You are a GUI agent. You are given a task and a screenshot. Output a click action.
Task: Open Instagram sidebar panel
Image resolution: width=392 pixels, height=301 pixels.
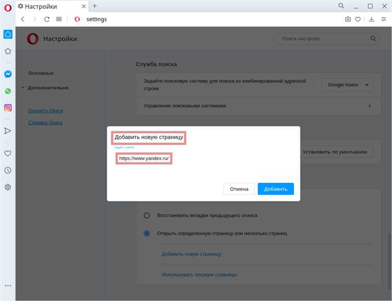pyautogui.click(x=8, y=108)
